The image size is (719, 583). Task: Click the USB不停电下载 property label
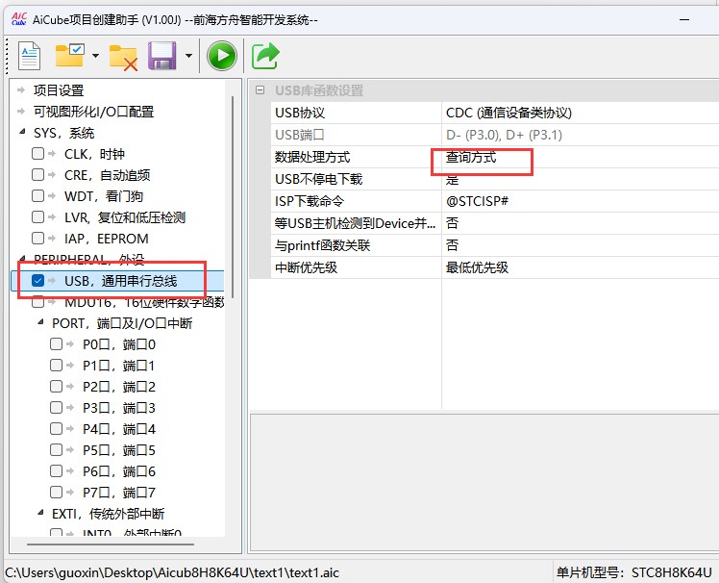coord(319,179)
